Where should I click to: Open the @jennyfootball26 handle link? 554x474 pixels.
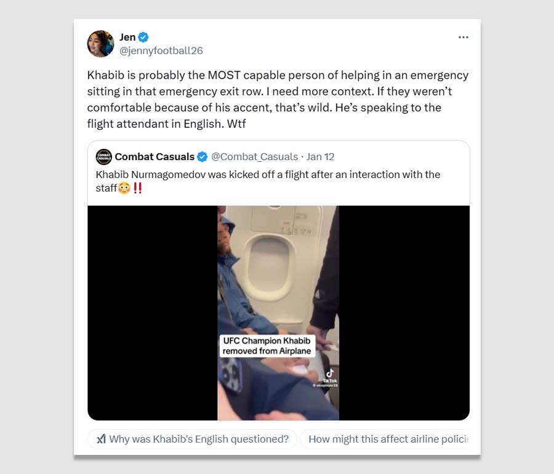[161, 50]
